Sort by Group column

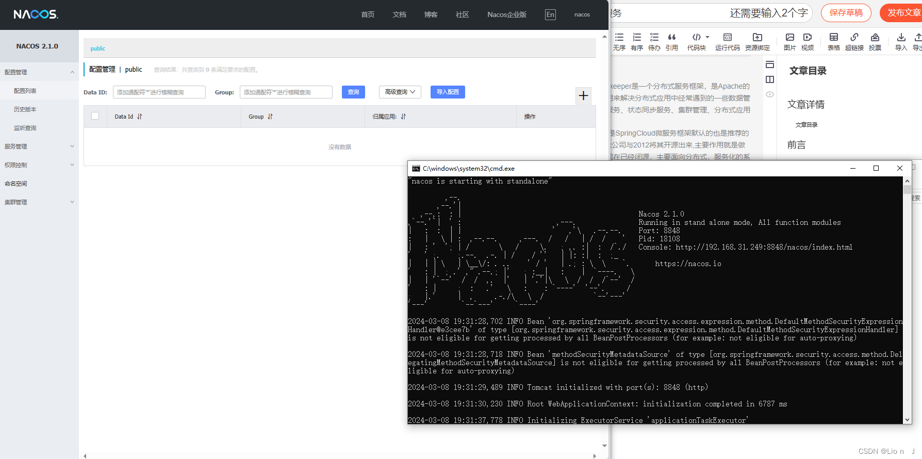click(x=270, y=117)
